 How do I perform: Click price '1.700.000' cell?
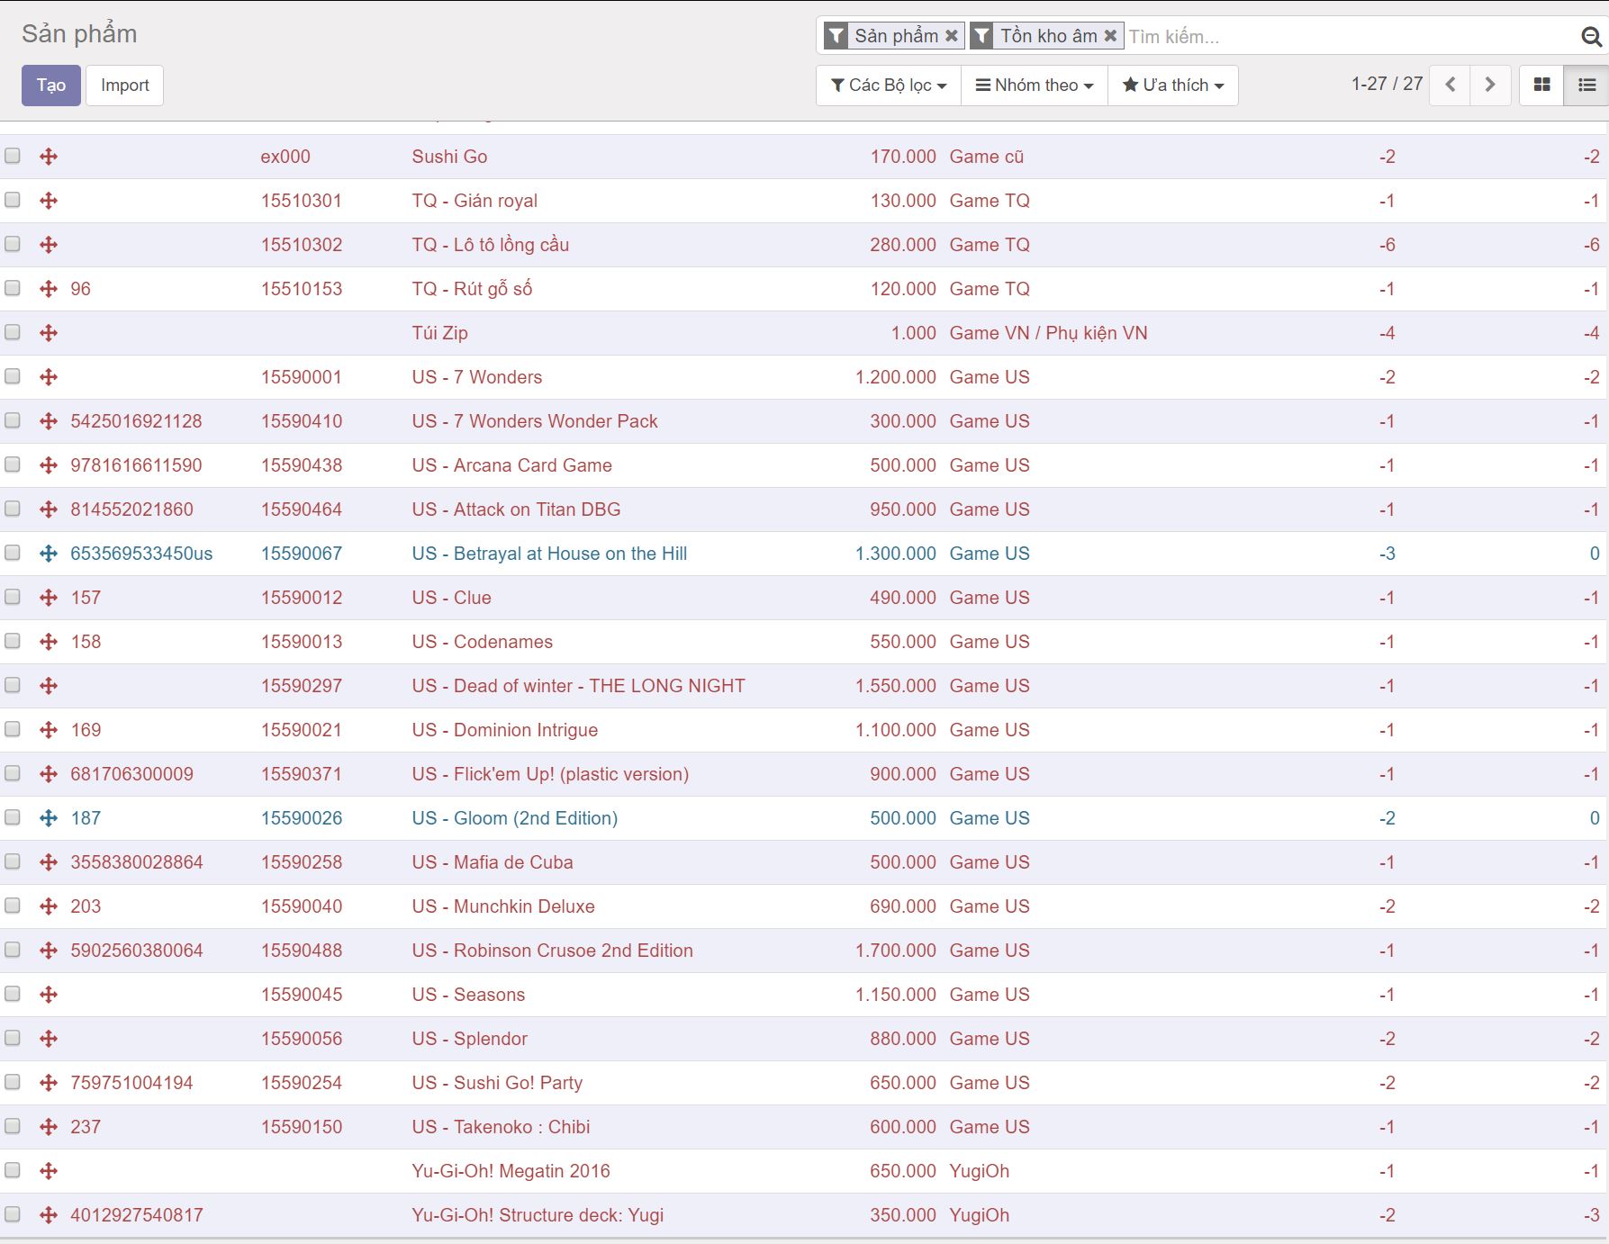click(x=896, y=951)
